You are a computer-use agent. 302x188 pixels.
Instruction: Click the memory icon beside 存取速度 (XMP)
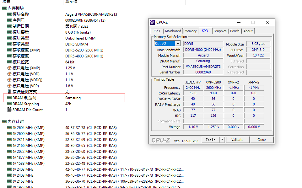click(9, 50)
